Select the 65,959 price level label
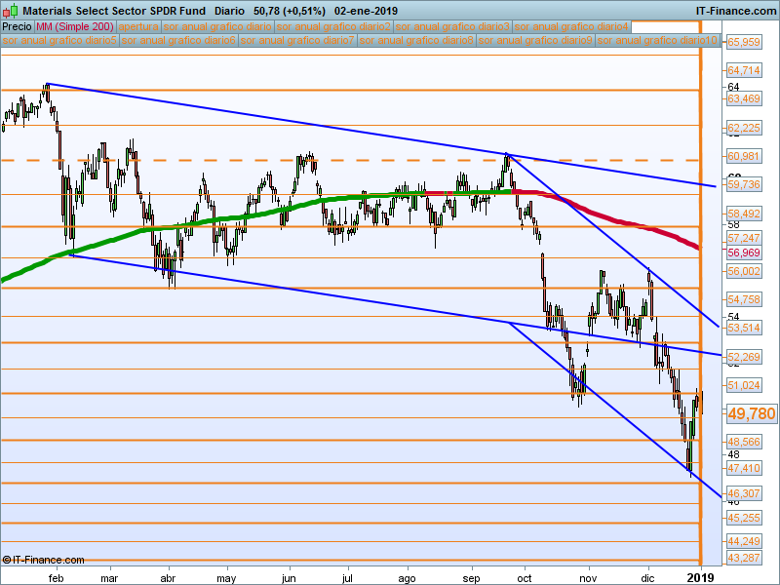The height and width of the screenshot is (585, 780). click(x=744, y=42)
